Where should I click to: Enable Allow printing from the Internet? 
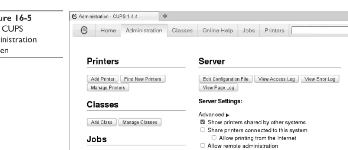pos(214,138)
